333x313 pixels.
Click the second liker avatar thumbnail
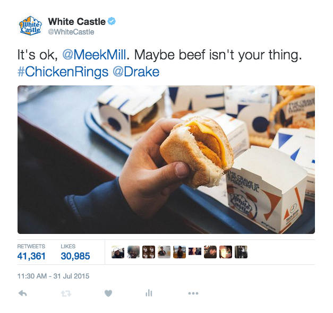pos(133,252)
